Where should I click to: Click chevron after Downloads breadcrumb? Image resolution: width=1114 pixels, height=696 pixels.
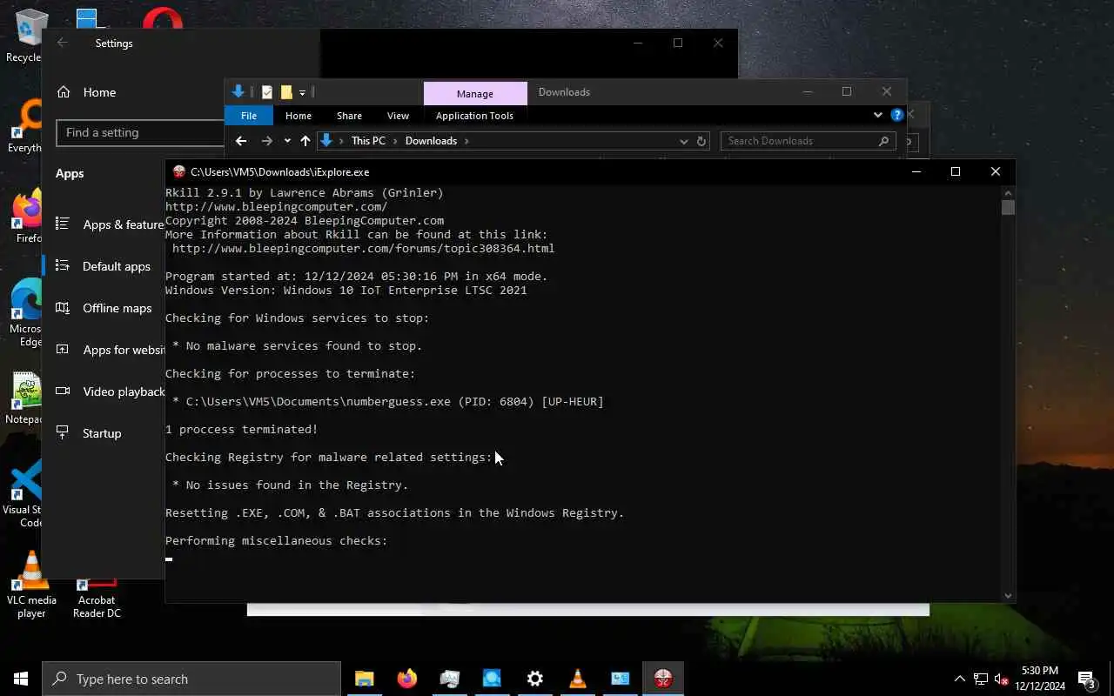466,141
